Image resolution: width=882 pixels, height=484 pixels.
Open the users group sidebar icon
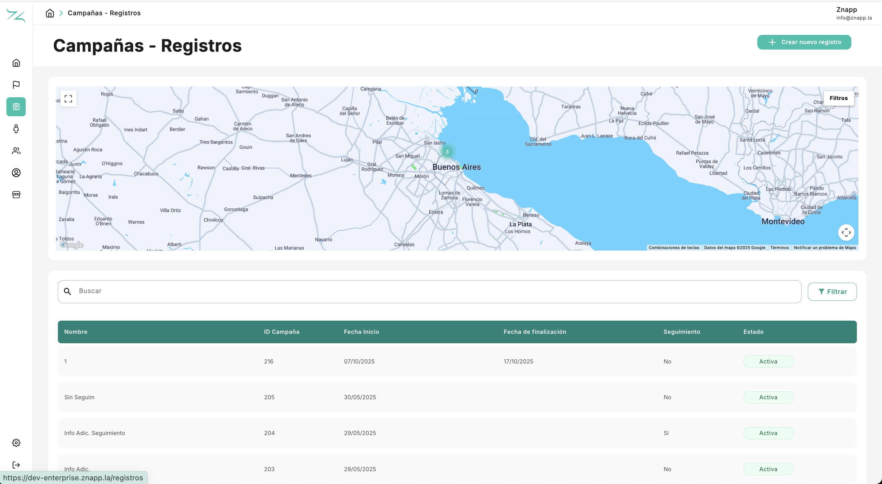pyautogui.click(x=16, y=151)
